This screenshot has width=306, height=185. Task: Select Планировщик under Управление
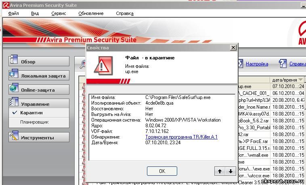pyautogui.click(x=34, y=122)
